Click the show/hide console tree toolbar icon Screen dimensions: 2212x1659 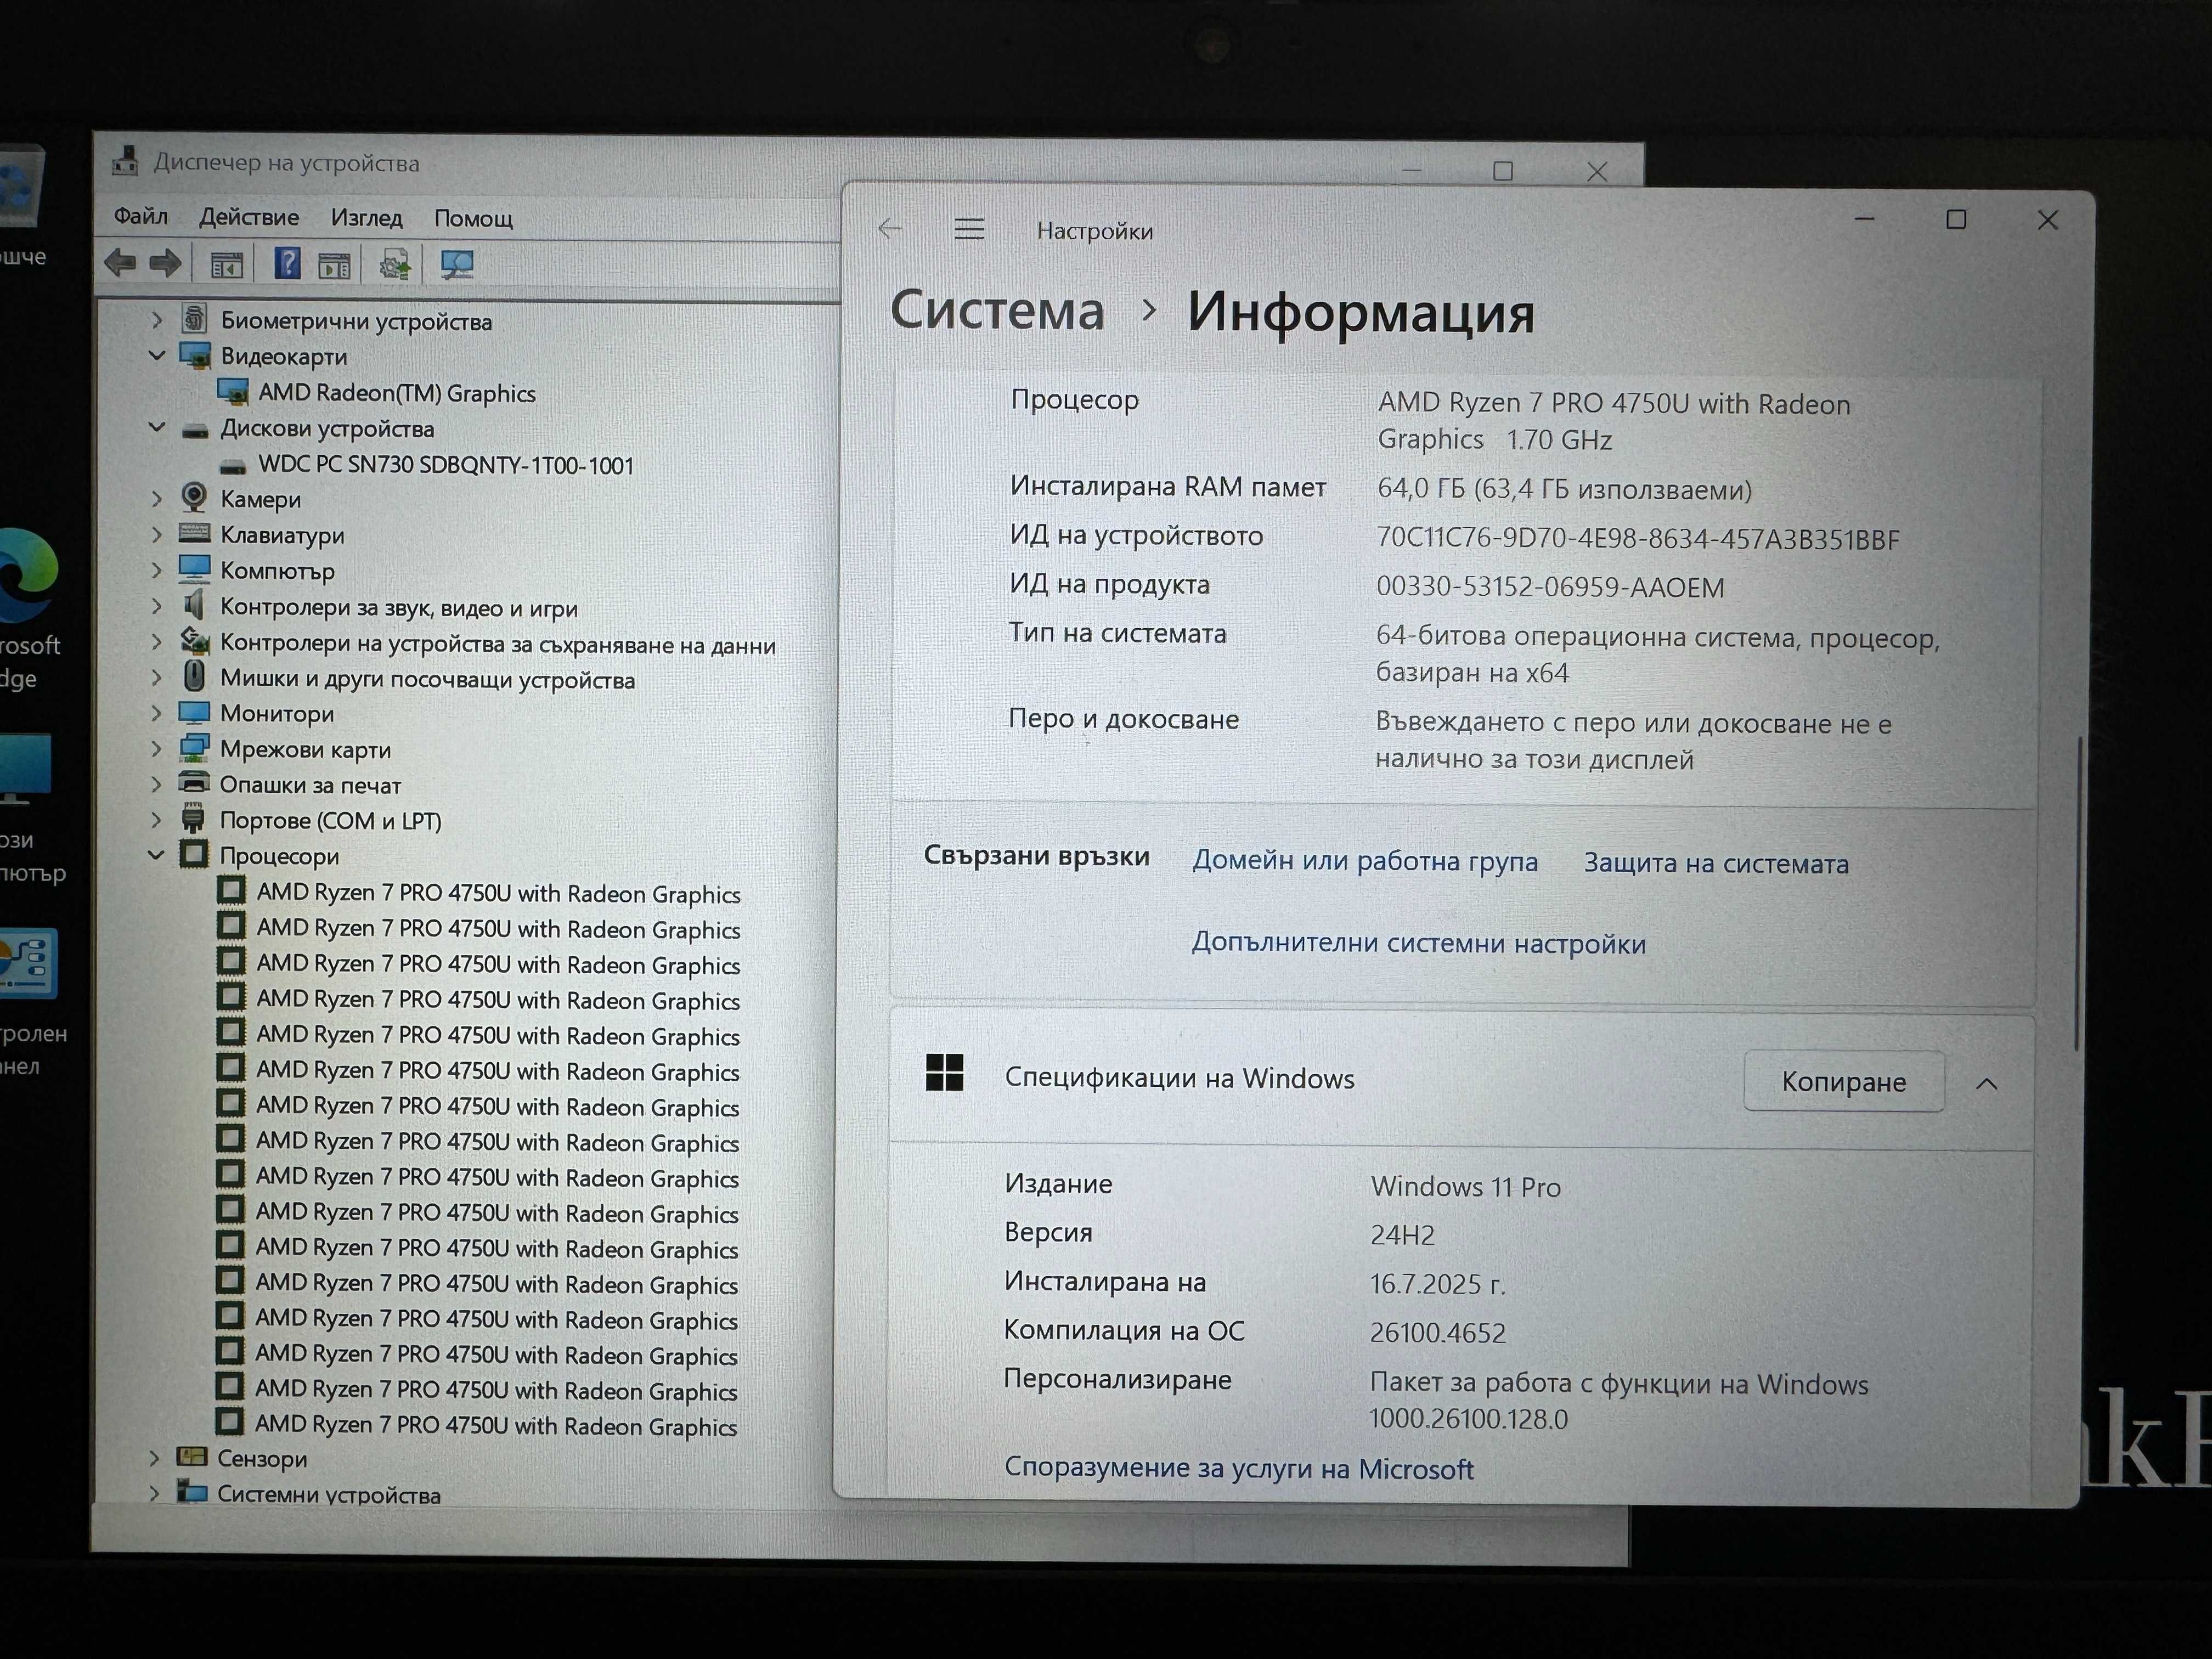click(227, 265)
